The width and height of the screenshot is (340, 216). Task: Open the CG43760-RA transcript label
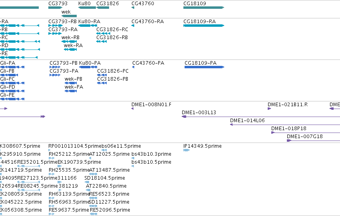(148, 22)
